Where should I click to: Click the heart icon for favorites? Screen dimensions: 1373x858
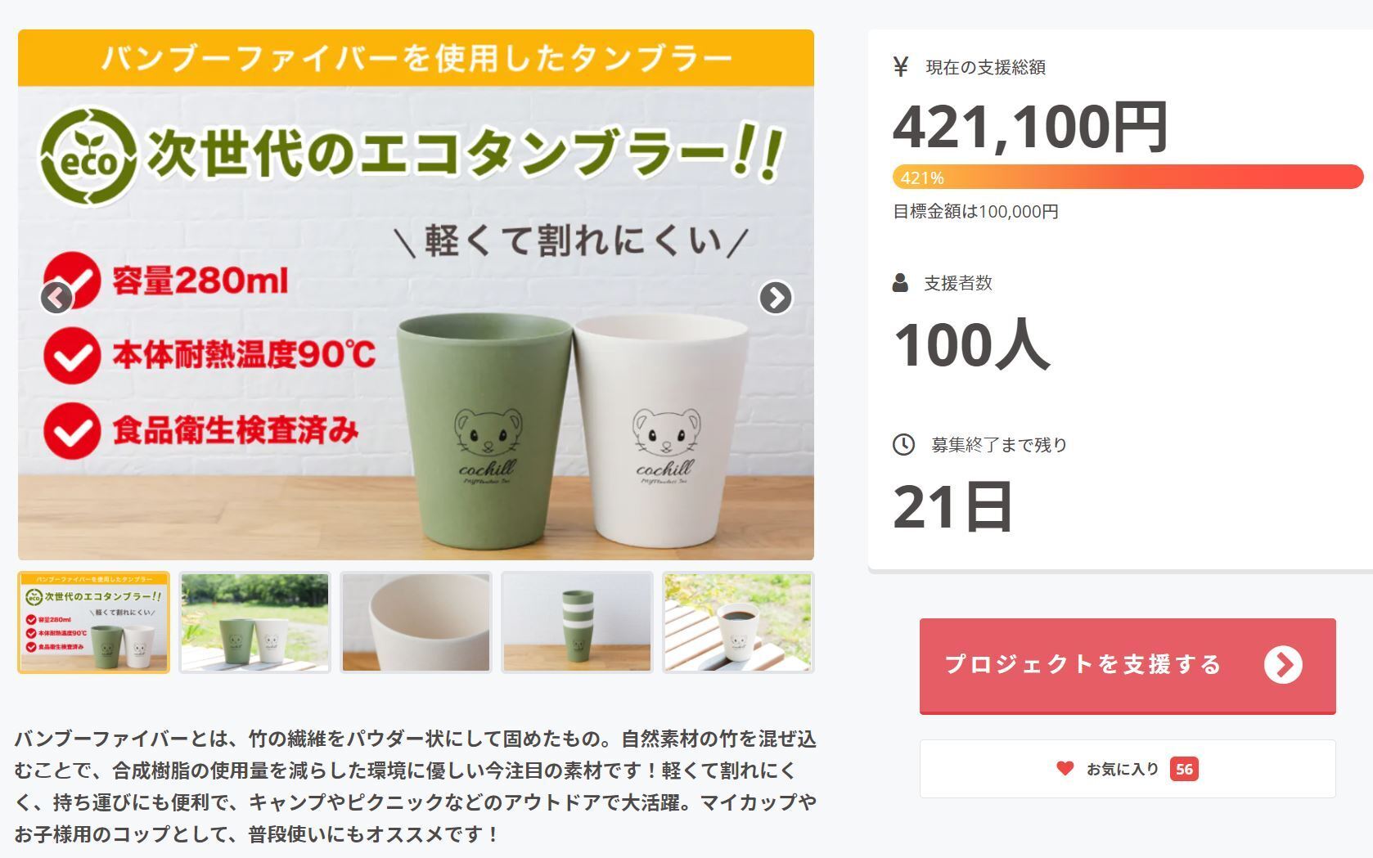click(1065, 769)
